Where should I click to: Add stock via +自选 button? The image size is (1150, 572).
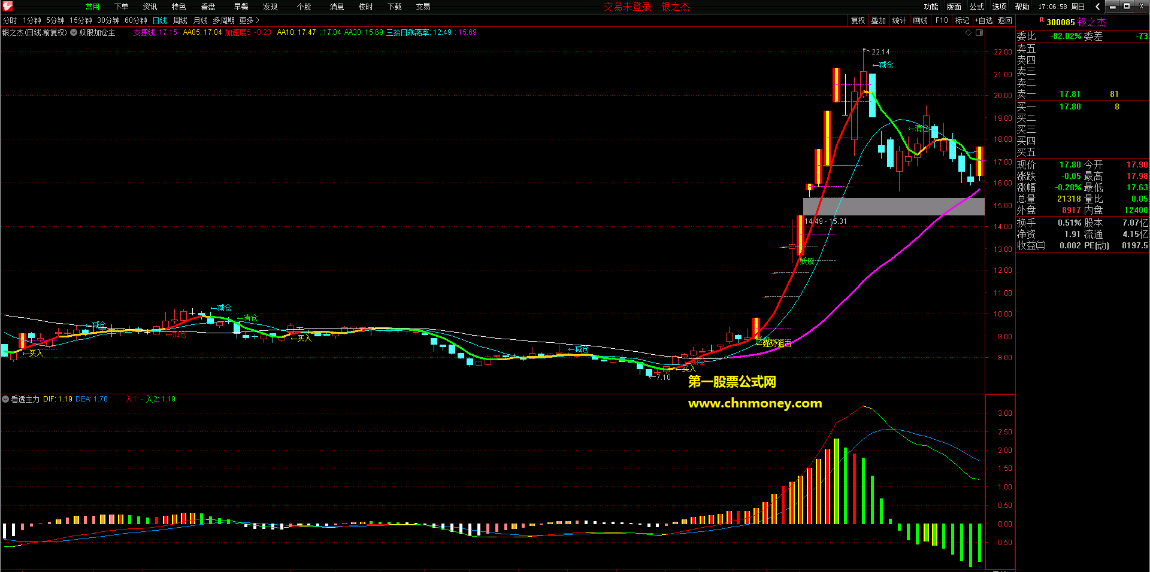point(984,20)
